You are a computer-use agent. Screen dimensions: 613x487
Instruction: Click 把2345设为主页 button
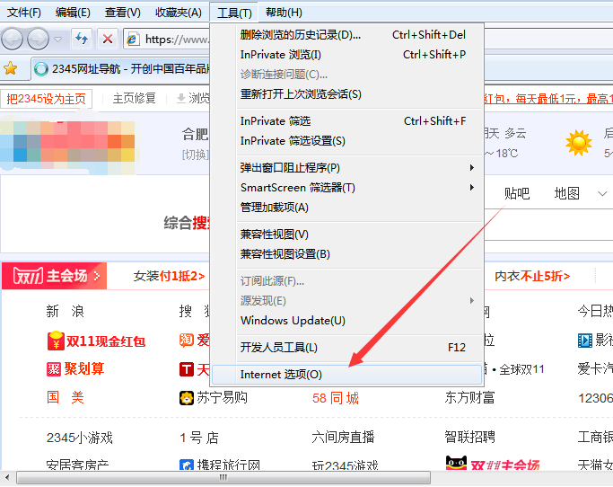point(46,99)
